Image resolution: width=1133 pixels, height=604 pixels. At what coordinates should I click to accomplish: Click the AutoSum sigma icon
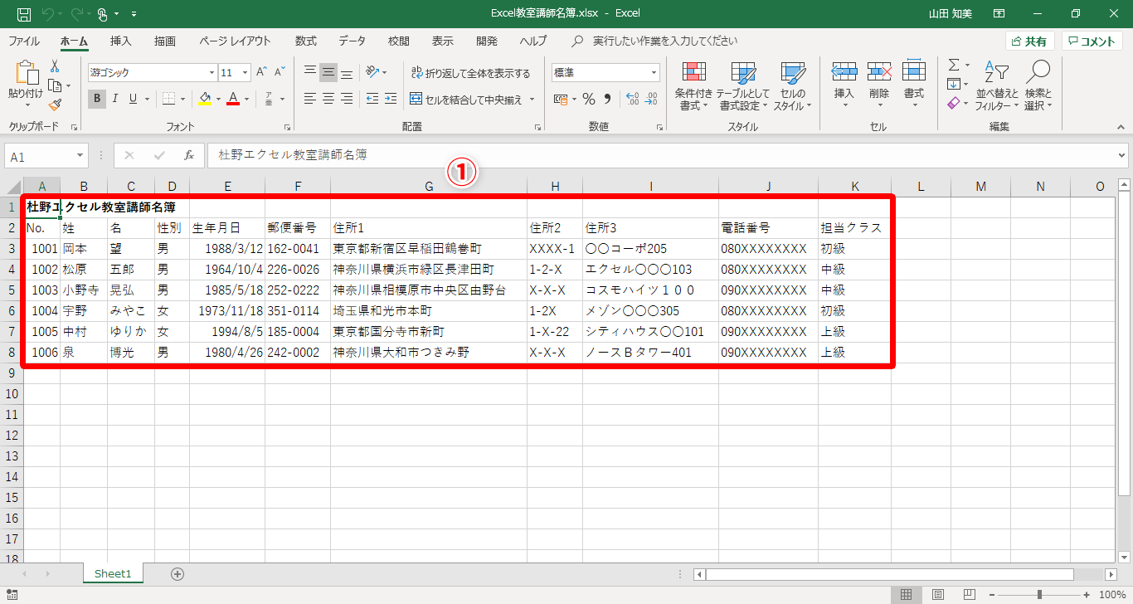click(x=954, y=65)
